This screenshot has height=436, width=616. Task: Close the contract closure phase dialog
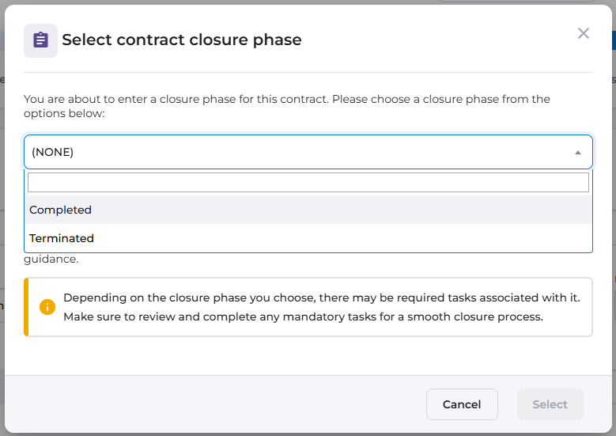point(584,33)
